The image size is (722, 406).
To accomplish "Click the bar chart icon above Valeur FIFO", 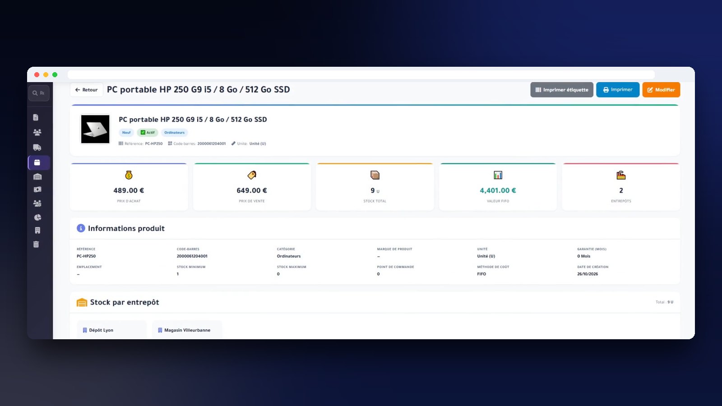I will (x=498, y=175).
